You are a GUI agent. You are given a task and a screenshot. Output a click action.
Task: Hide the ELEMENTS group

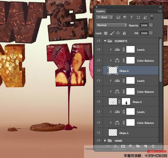[x=99, y=41]
